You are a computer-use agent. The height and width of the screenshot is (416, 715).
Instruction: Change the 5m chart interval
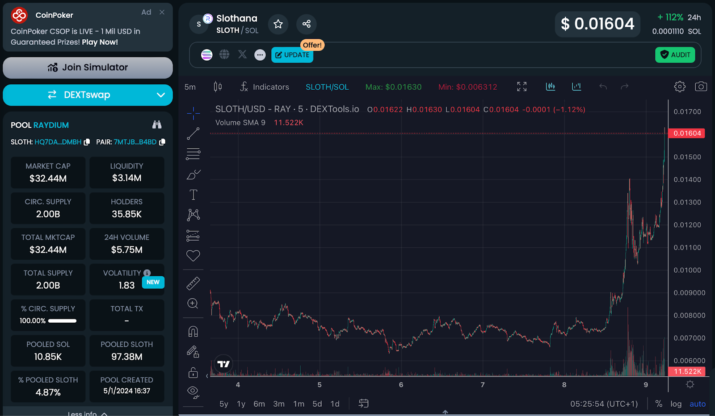click(190, 87)
